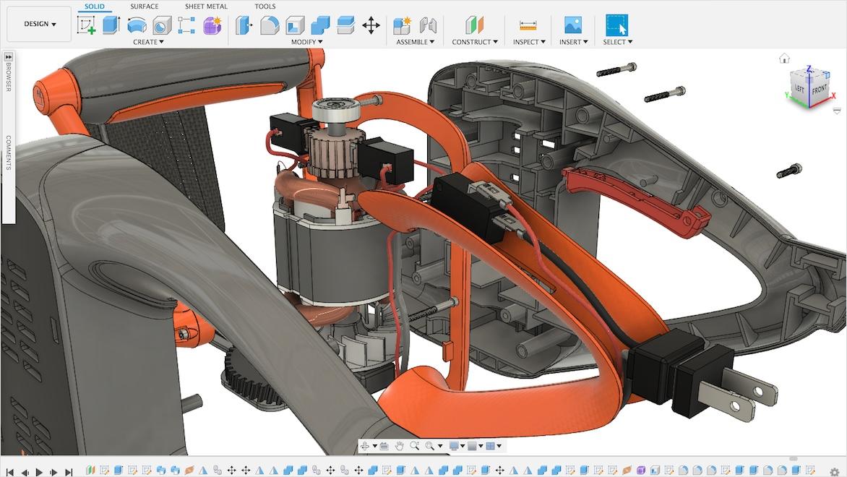This screenshot has width=847, height=477.
Task: Open the DESIGN workspace switcher
Action: 39,23
